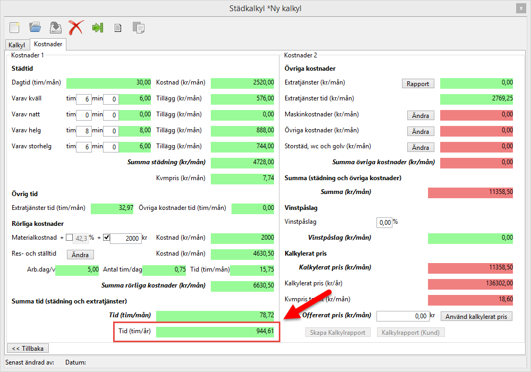Screen dimensions: 531x372
Task: Enable the Materialkostnad percentage checkbox
Action: [x=69, y=238]
